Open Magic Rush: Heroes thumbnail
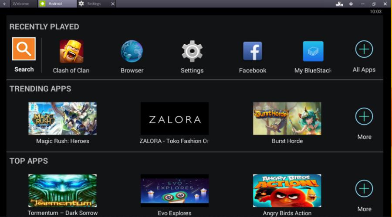Screen dimensions: 392x217 pyautogui.click(x=62, y=118)
